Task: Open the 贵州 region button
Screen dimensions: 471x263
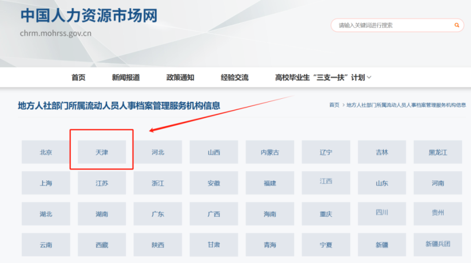Action: click(438, 214)
